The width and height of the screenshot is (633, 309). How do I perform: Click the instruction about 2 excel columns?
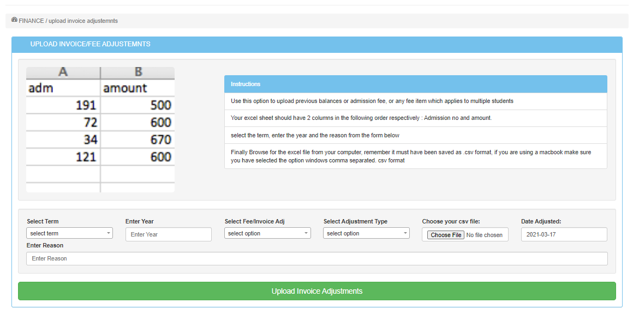(x=361, y=118)
